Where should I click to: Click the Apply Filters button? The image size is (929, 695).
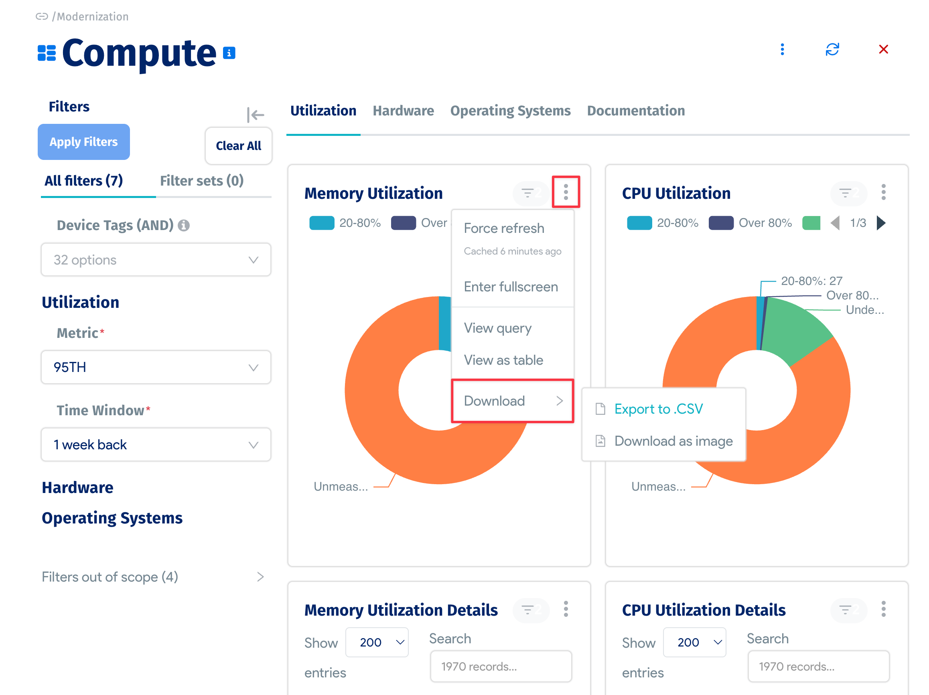pos(83,142)
